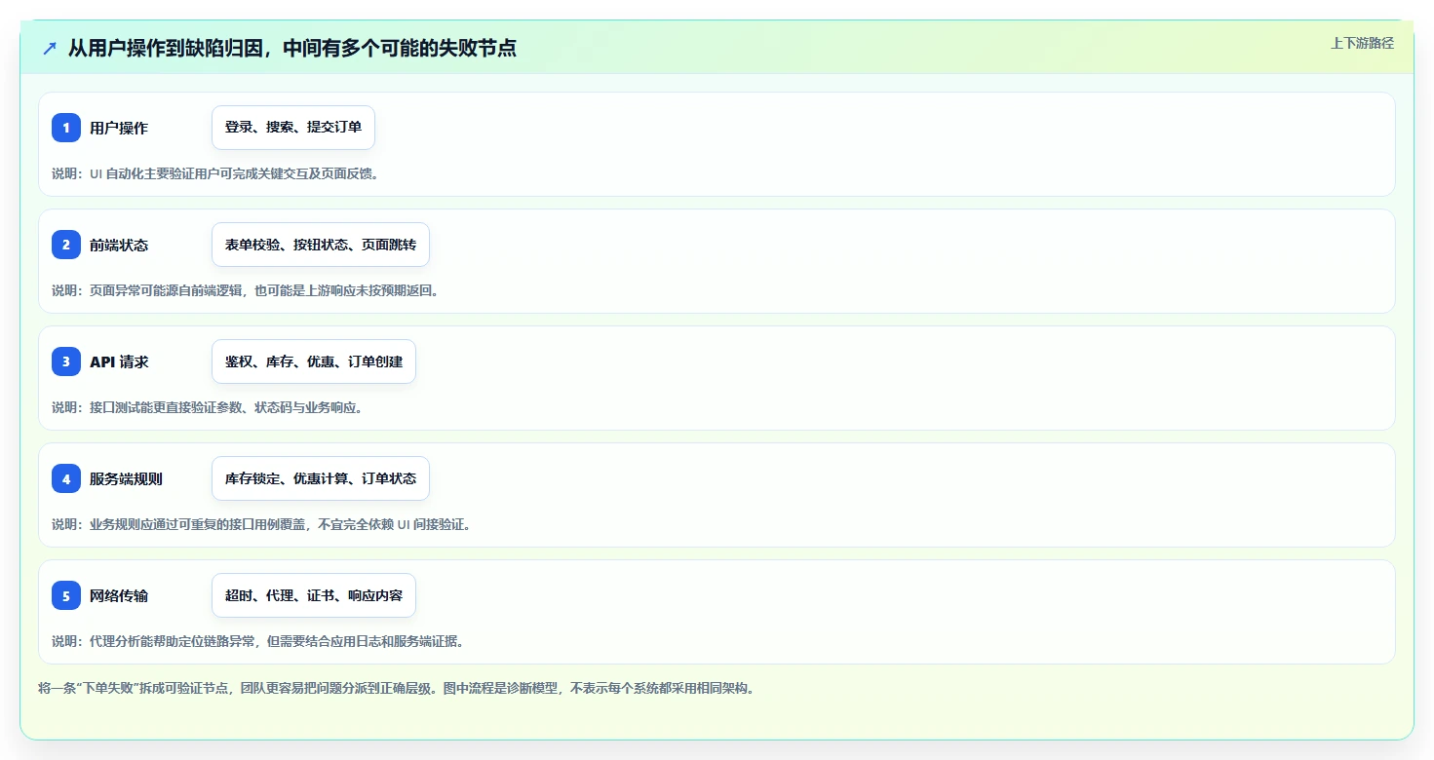
Task: Click the note starting UI 自动化主要验证
Action: [x=214, y=173]
